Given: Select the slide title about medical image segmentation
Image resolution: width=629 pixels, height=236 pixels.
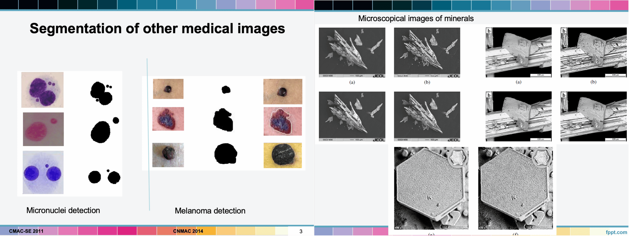Looking at the screenshot, I should [x=157, y=29].
